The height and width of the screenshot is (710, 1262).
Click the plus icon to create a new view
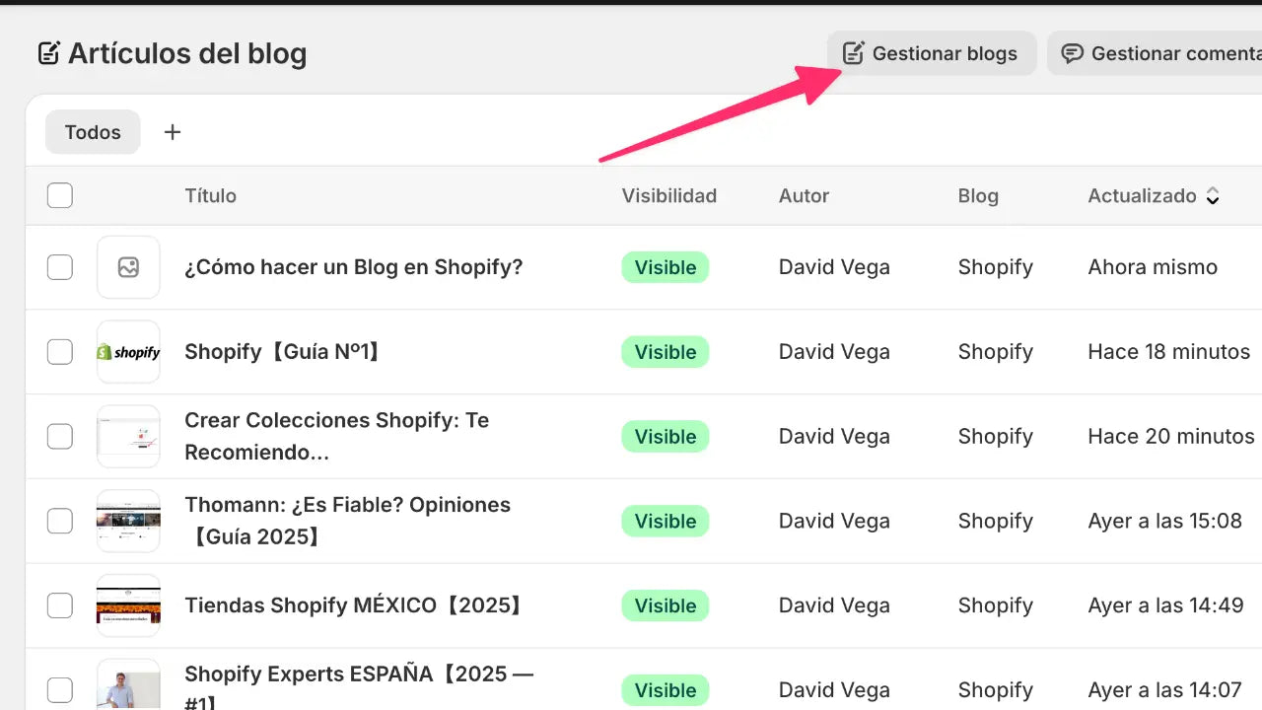coord(173,131)
